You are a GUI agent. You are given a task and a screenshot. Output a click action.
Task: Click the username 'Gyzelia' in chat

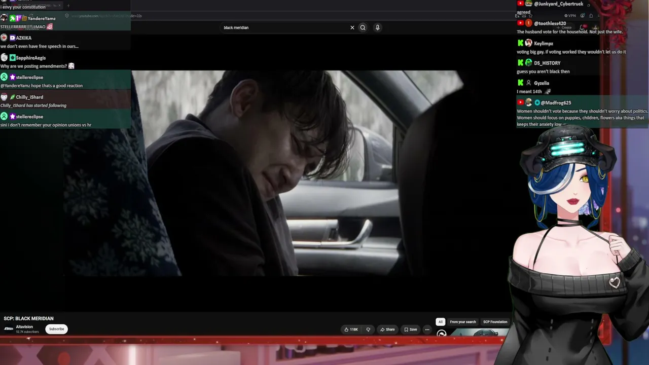click(542, 83)
